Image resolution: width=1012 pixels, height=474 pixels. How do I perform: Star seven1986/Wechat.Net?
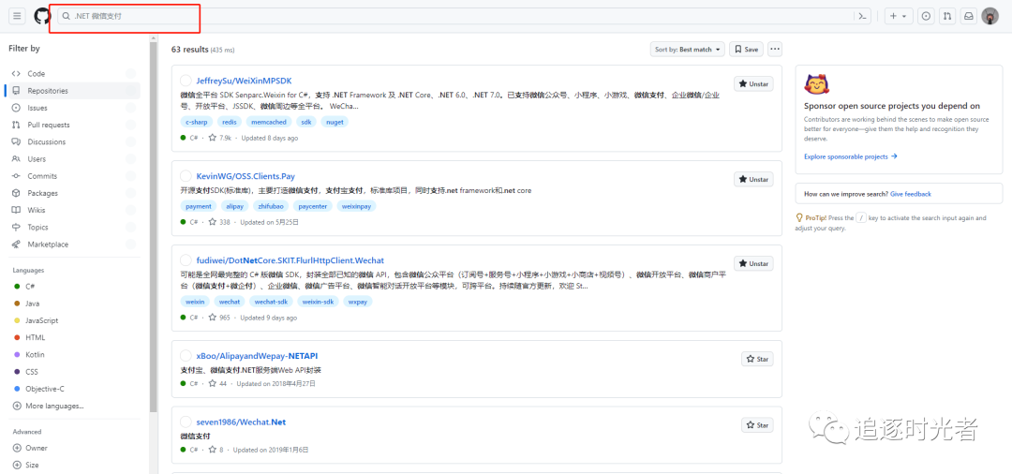[x=757, y=425]
